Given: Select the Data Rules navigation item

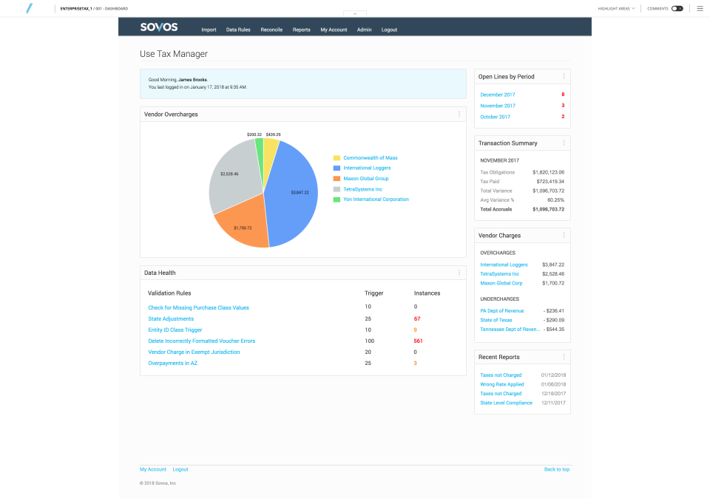Looking at the screenshot, I should (237, 30).
